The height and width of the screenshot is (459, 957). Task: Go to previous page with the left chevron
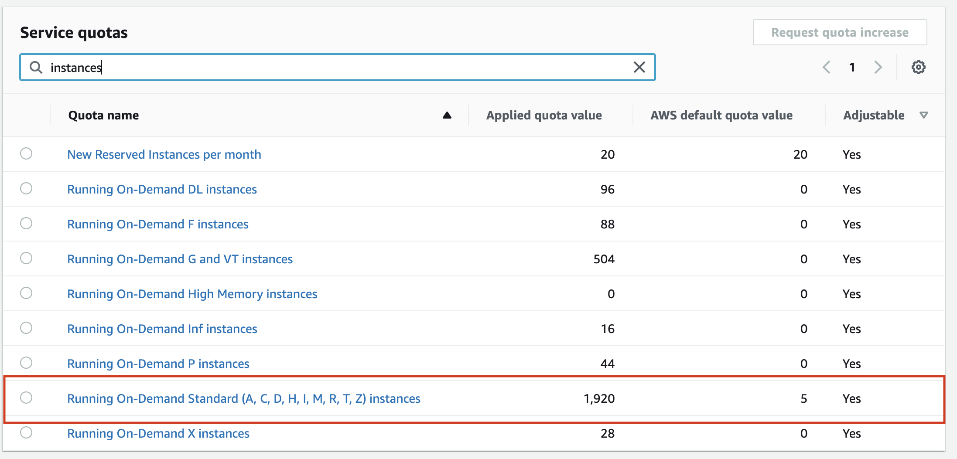[826, 67]
